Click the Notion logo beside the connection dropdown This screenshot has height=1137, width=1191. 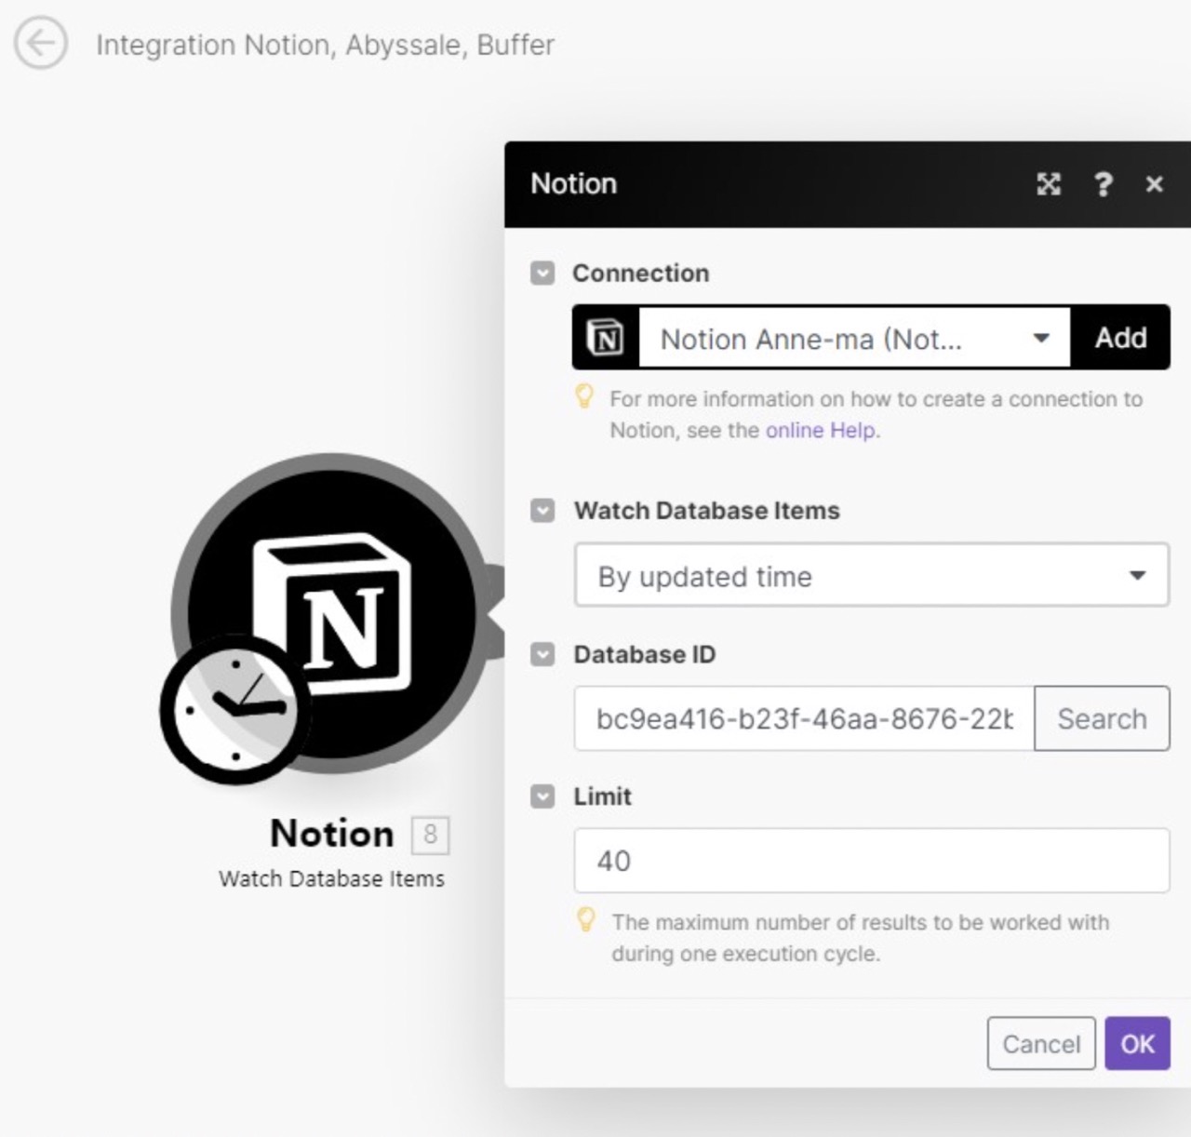pyautogui.click(x=606, y=338)
